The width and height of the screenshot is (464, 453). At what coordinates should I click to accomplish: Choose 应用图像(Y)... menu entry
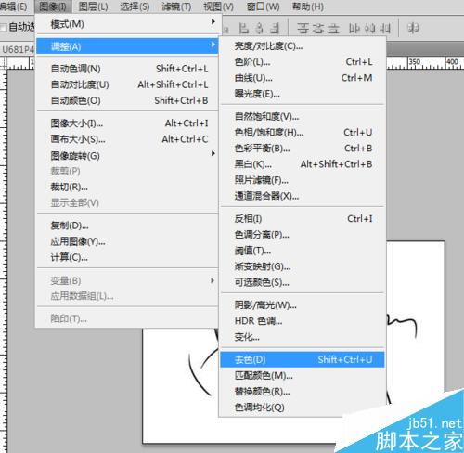127,241
